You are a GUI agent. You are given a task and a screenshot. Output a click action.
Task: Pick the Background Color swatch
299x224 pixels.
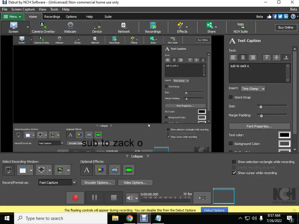284,143
